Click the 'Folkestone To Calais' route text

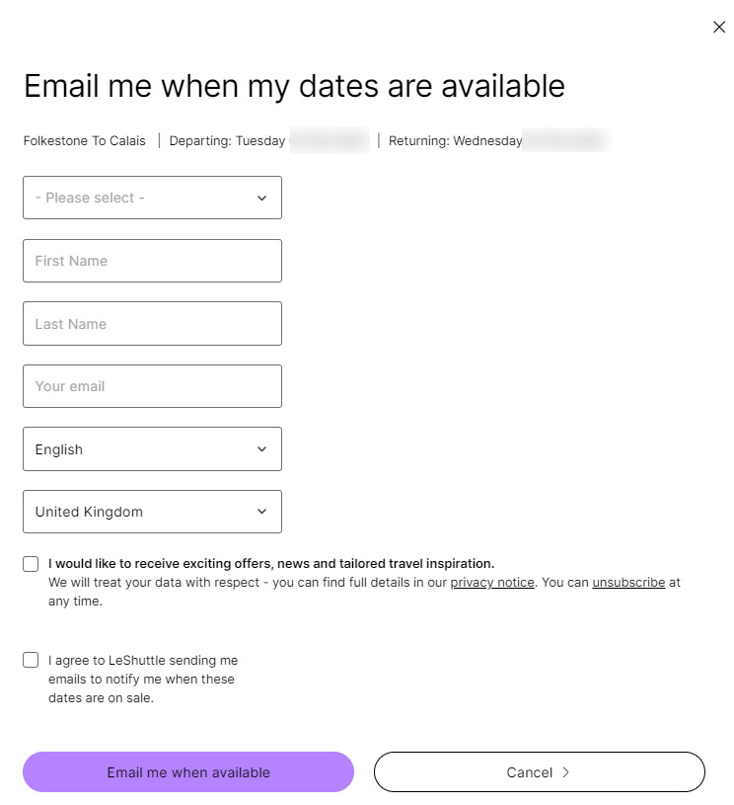point(85,140)
